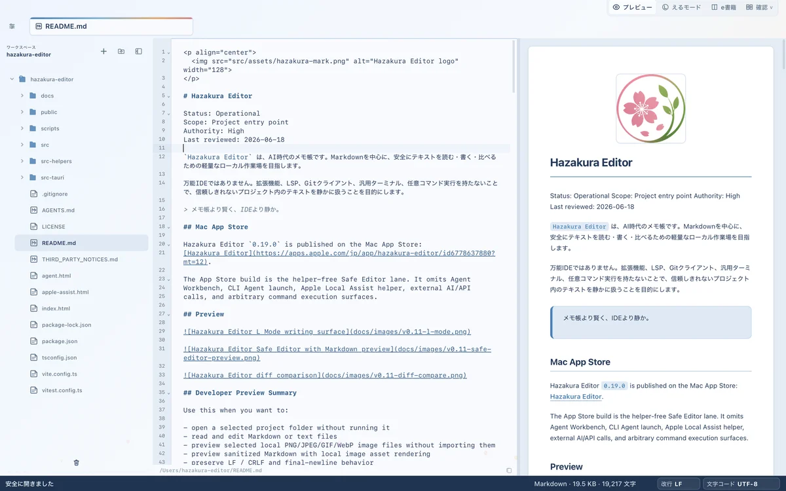Open the 確認 dropdown menu
The height and width of the screenshot is (491, 786).
pos(760,7)
